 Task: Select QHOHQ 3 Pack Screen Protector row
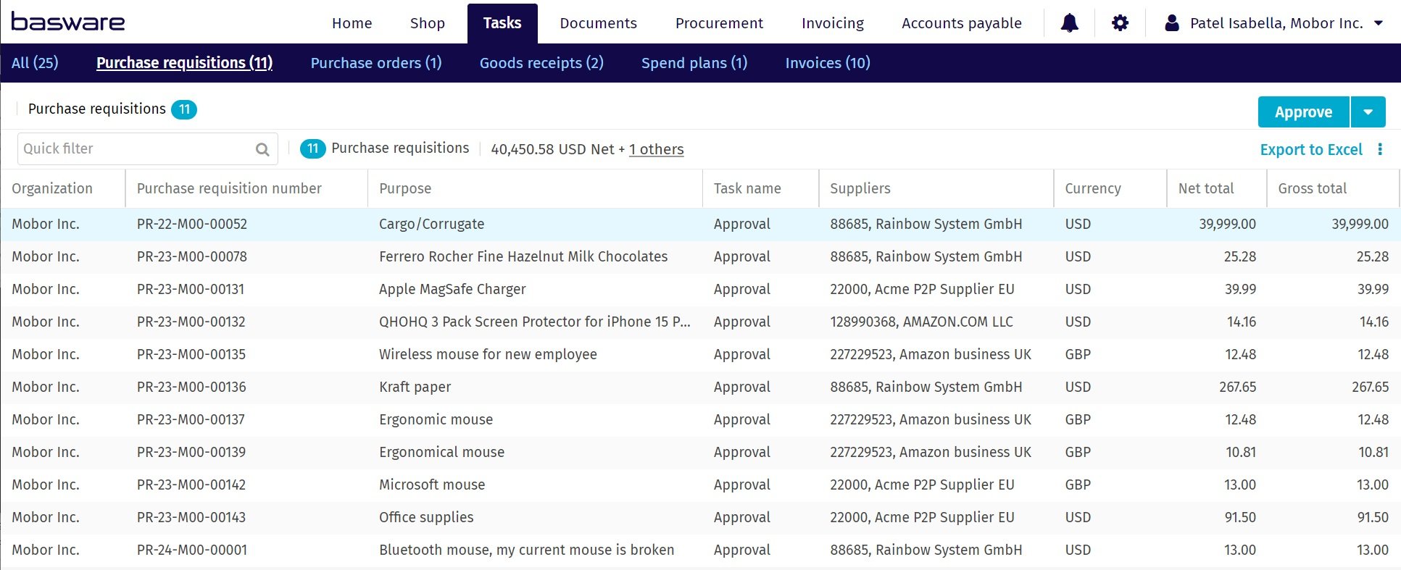[x=535, y=322]
